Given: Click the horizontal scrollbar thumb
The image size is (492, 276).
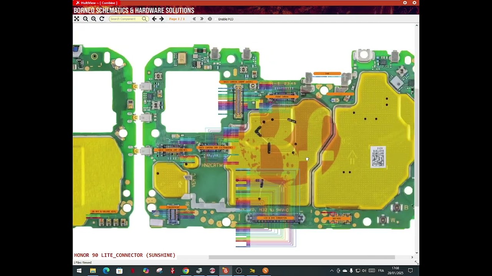Looking at the screenshot, I should [302, 257].
